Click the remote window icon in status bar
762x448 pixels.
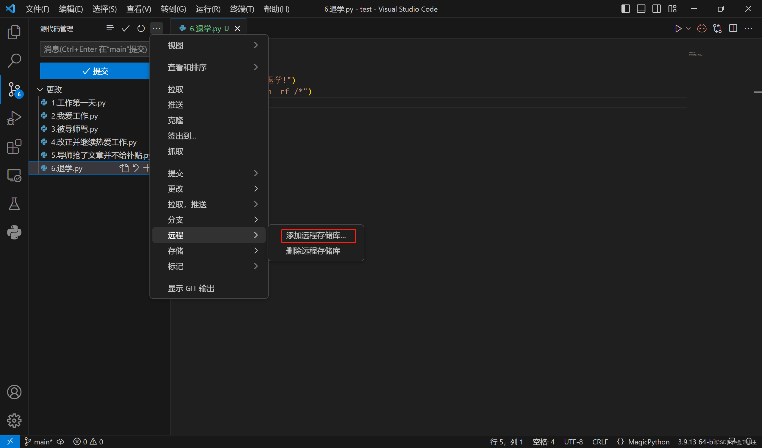(x=10, y=442)
